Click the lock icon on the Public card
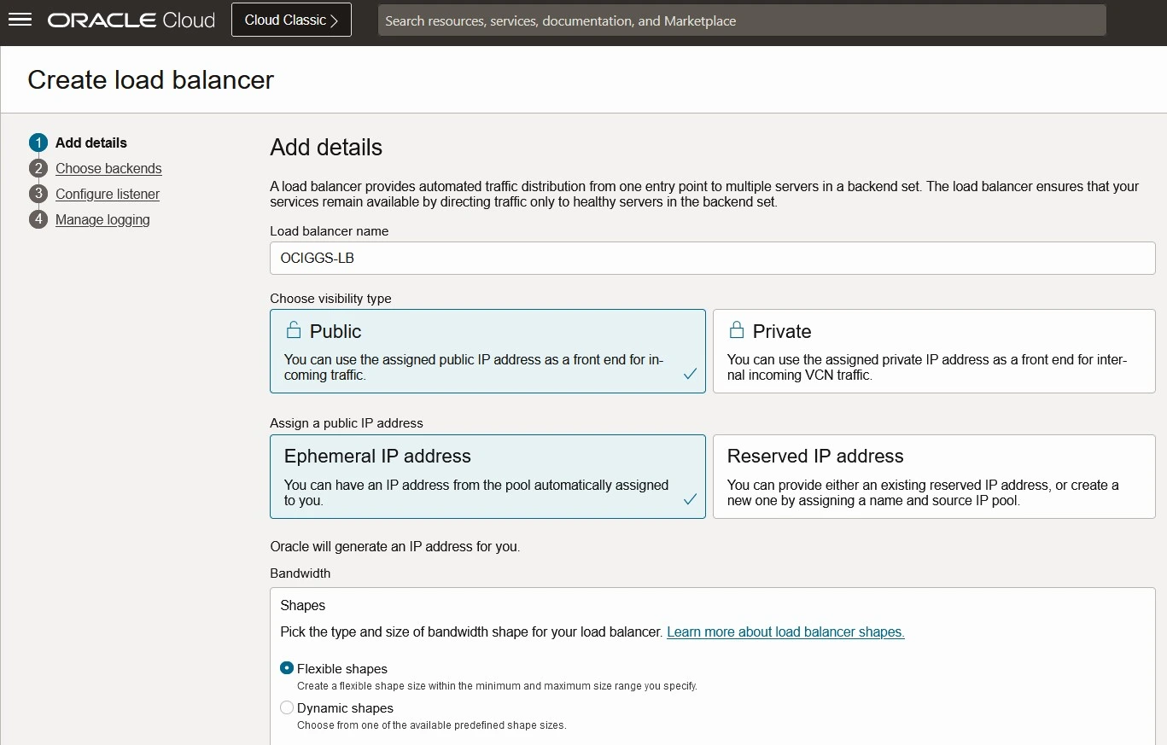Screen dimensions: 1167x745 (x=294, y=329)
